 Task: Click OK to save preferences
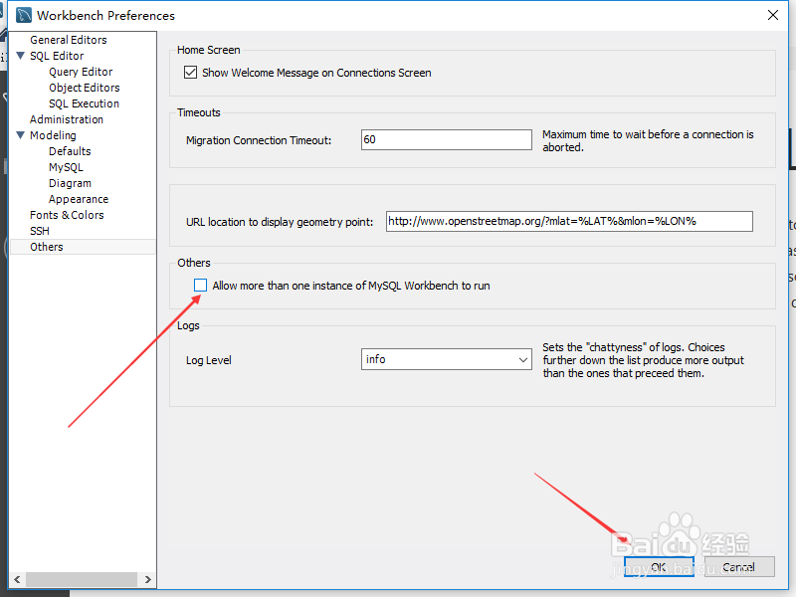coord(659,566)
